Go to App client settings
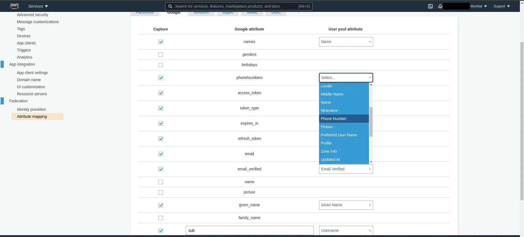The width and height of the screenshot is (524, 237). 32,73
